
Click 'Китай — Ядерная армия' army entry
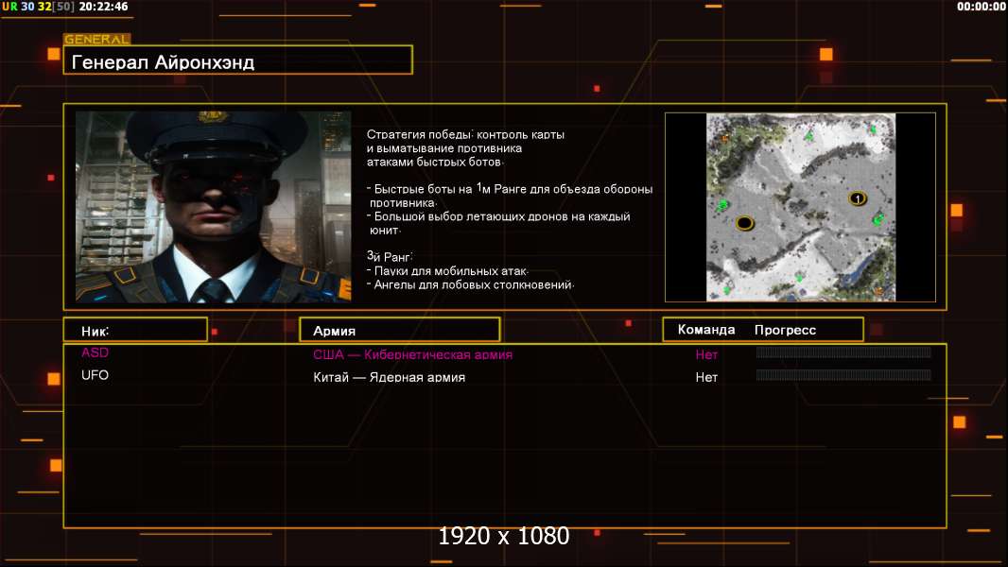pos(389,377)
